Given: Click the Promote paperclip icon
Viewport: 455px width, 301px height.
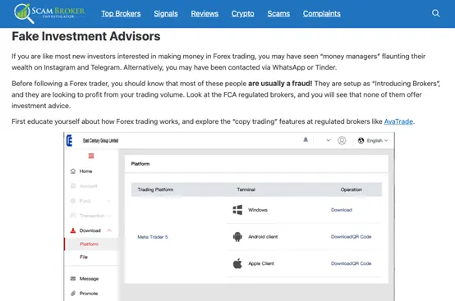Looking at the screenshot, I should [73, 294].
